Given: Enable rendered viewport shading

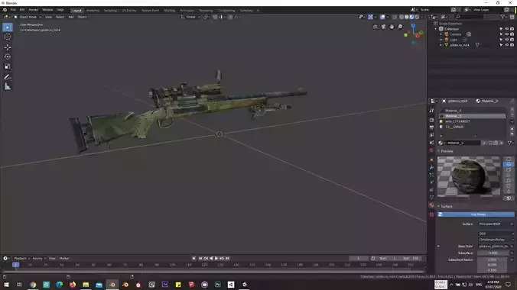Looking at the screenshot, I should coord(417,17).
